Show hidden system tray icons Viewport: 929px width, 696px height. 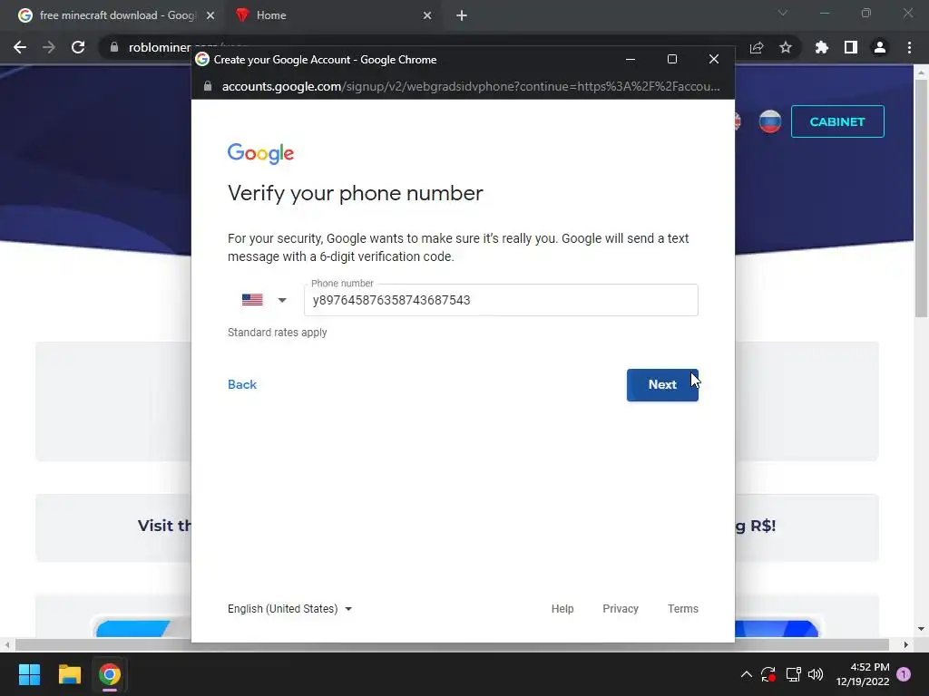pos(747,674)
